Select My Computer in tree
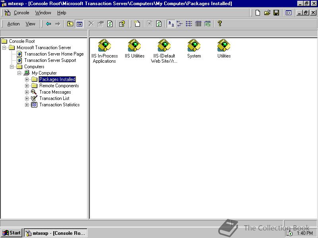Viewport: 318px width, 238px height. (44, 73)
